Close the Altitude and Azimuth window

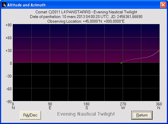pyautogui.click(x=163, y=5)
